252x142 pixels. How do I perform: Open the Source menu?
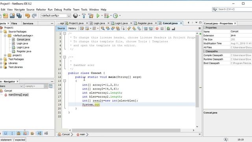[30, 9]
